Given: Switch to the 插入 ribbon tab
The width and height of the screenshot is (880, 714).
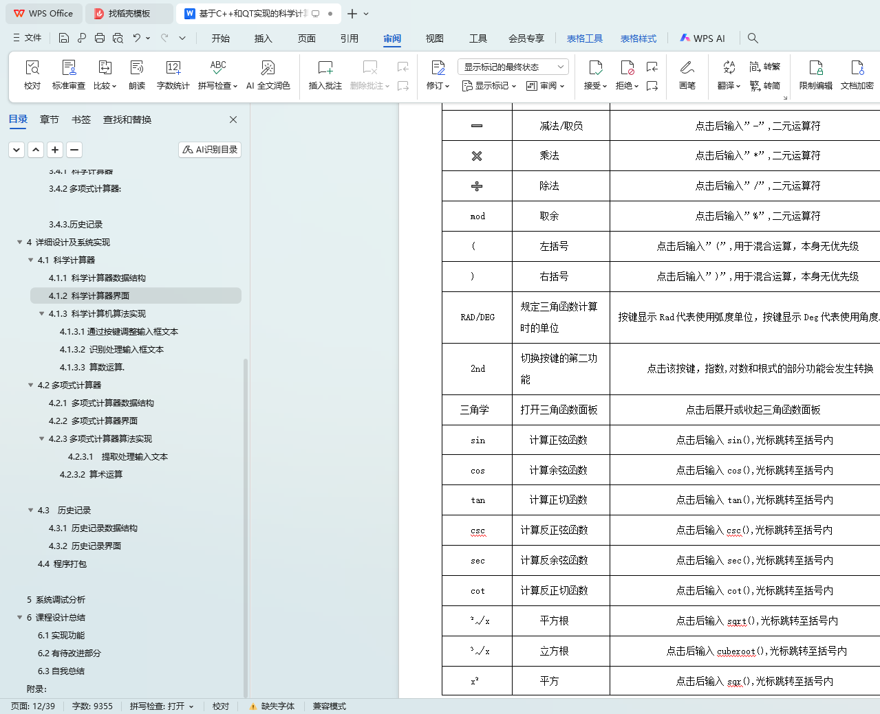Looking at the screenshot, I should coord(264,38).
